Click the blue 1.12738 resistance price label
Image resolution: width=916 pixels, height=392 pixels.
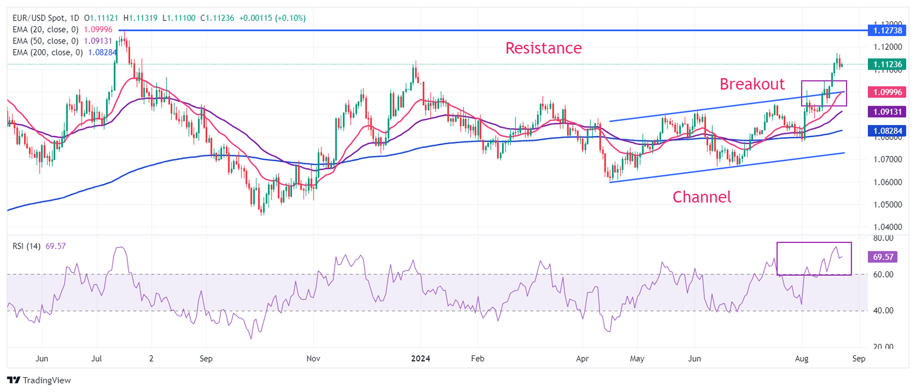click(x=885, y=30)
